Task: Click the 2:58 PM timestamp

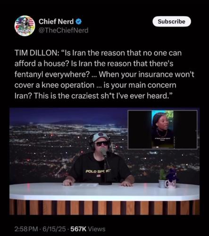Action: click(x=26, y=229)
